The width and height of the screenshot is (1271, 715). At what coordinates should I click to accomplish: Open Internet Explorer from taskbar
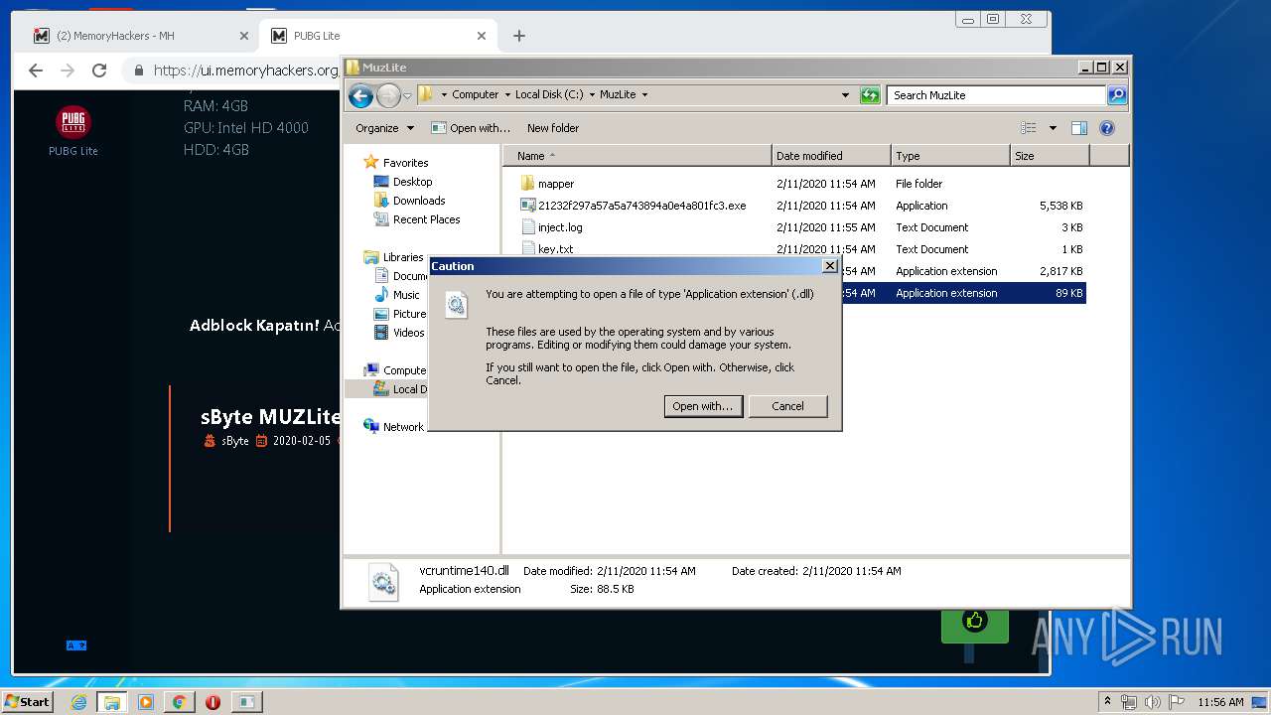pos(78,702)
